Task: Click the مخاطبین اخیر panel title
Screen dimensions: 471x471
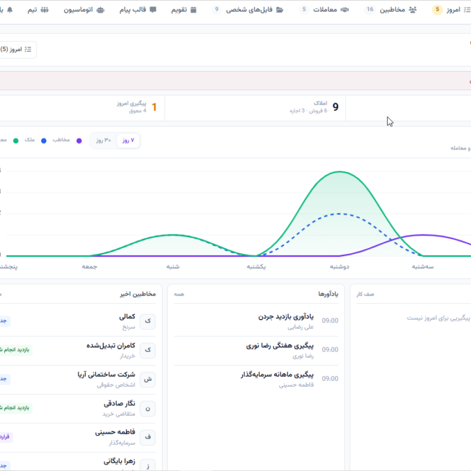Action: pos(138,294)
